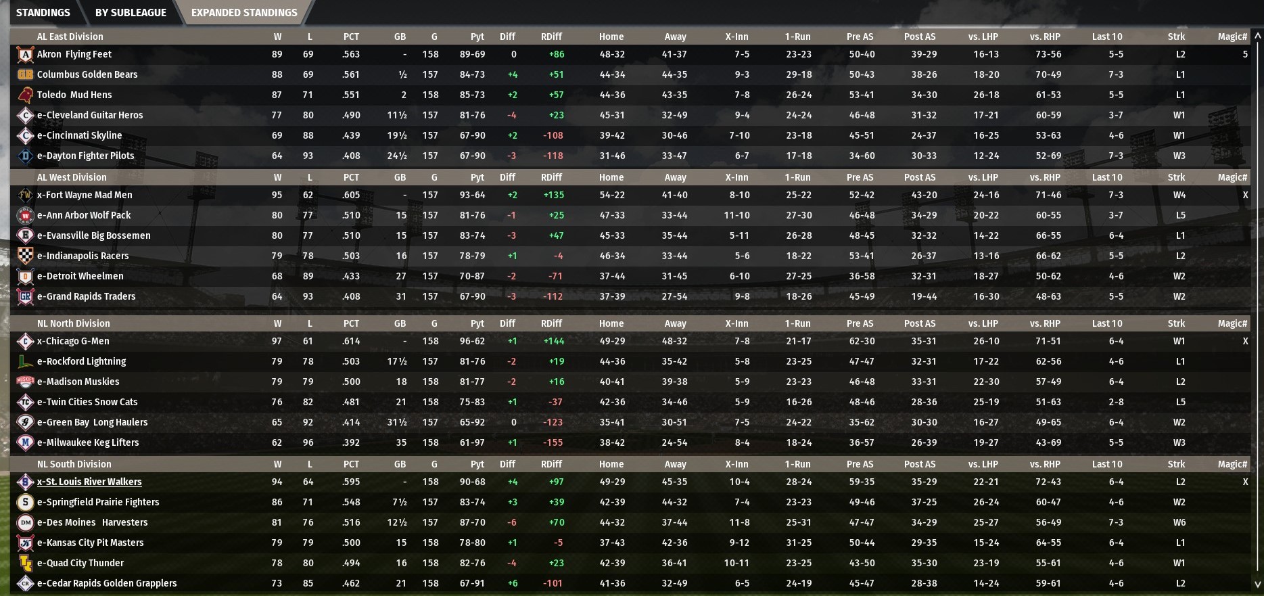This screenshot has width=1264, height=596.
Task: Sort AL West Division by PCT header
Action: click(x=351, y=178)
